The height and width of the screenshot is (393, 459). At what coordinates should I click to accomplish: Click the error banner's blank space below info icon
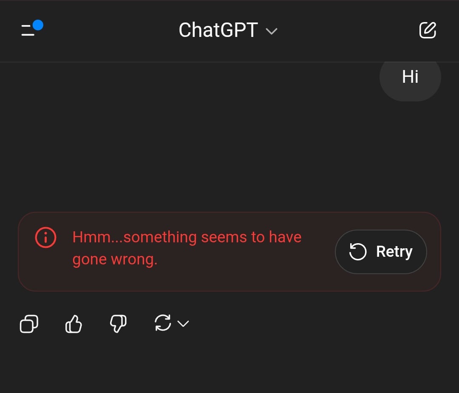[x=45, y=272]
